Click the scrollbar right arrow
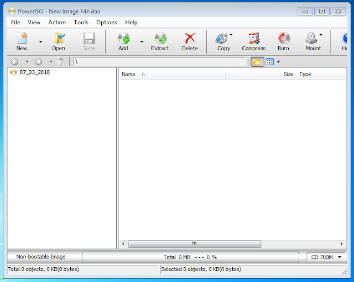This screenshot has width=354, height=282. 342,244
